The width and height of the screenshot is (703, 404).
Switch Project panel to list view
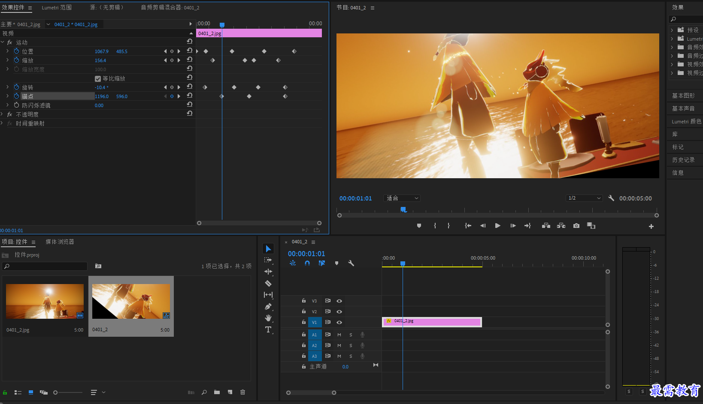(x=18, y=392)
